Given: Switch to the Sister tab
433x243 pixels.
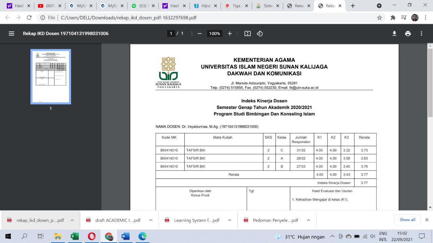Looking at the screenshot, I should pos(267,6).
